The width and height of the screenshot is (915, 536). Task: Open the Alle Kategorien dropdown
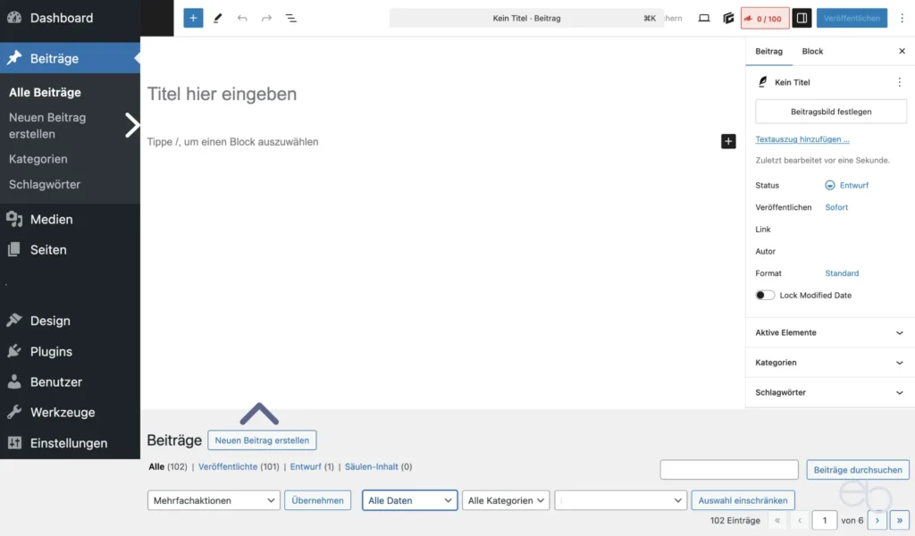tap(506, 500)
